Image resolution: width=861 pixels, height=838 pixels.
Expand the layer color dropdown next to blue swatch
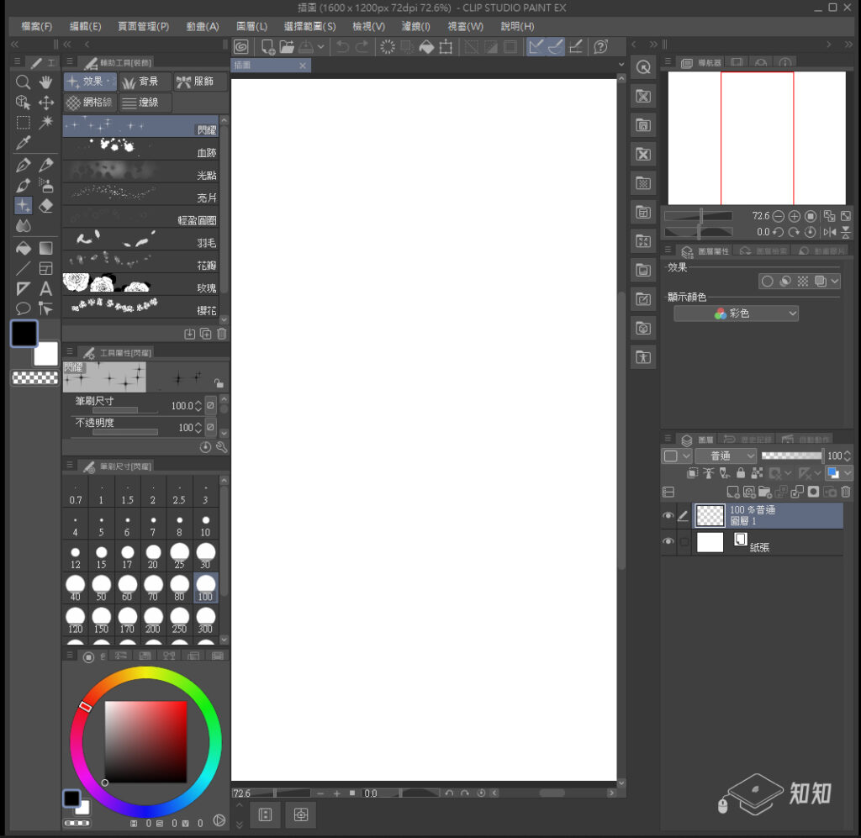[x=848, y=472]
